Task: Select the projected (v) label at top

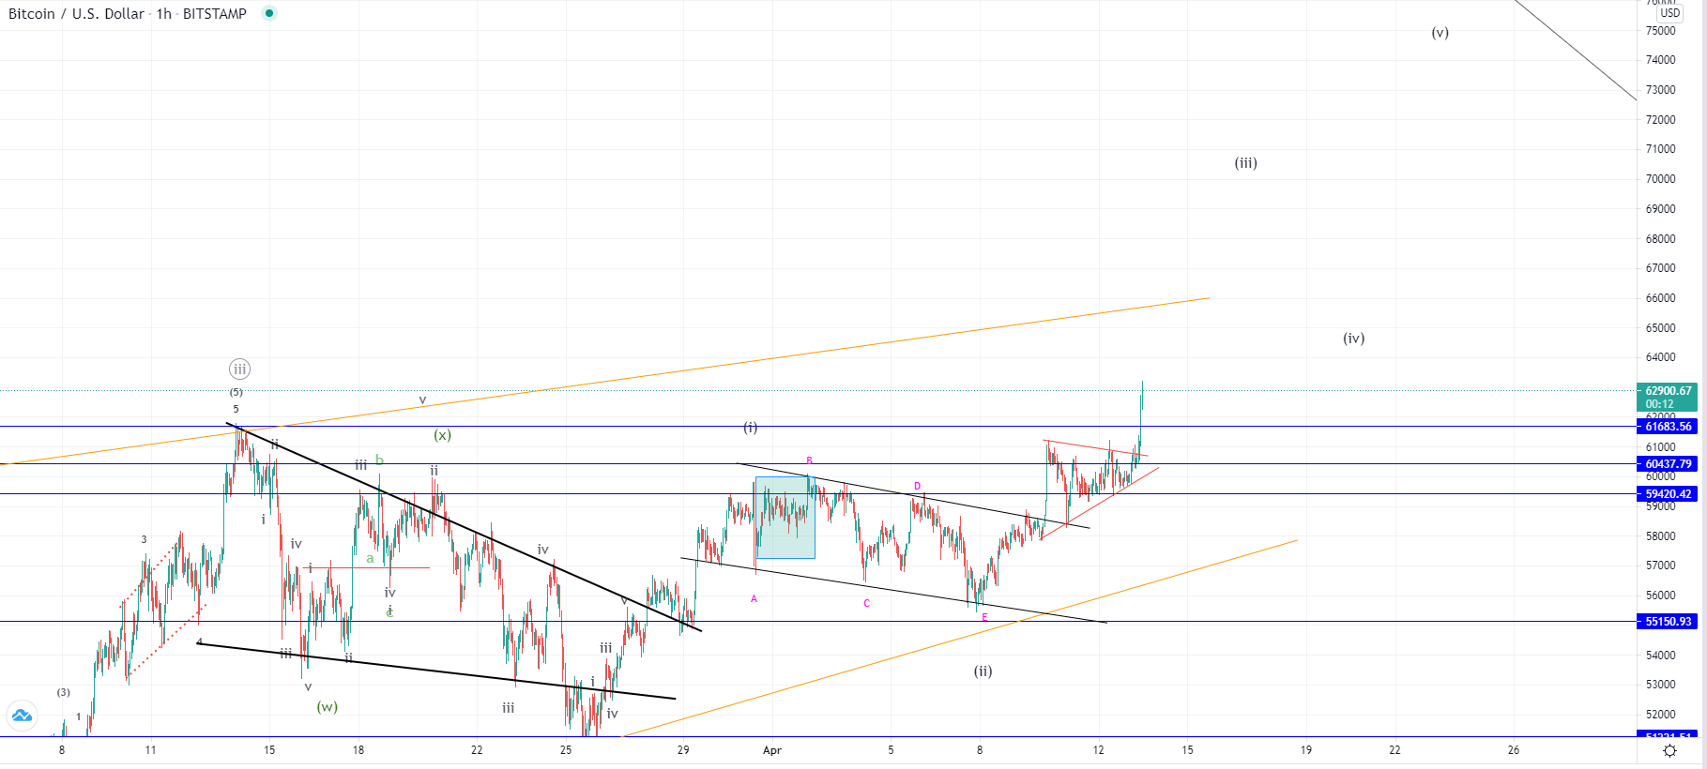Action: pyautogui.click(x=1440, y=33)
